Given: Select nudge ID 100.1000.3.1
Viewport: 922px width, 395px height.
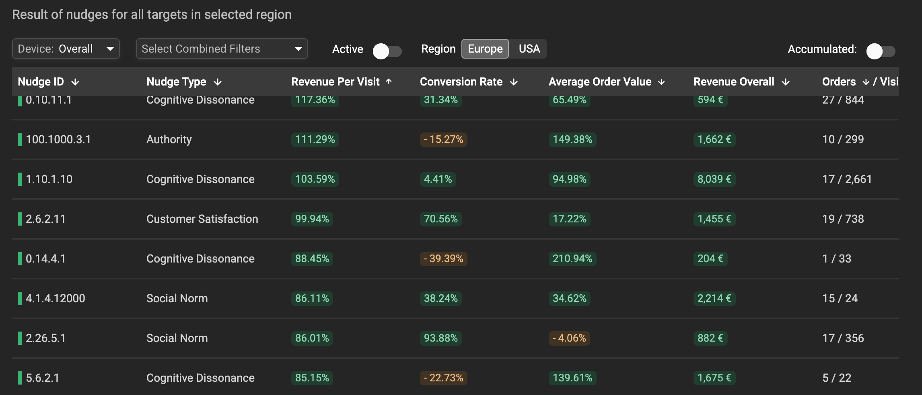Looking at the screenshot, I should [58, 139].
